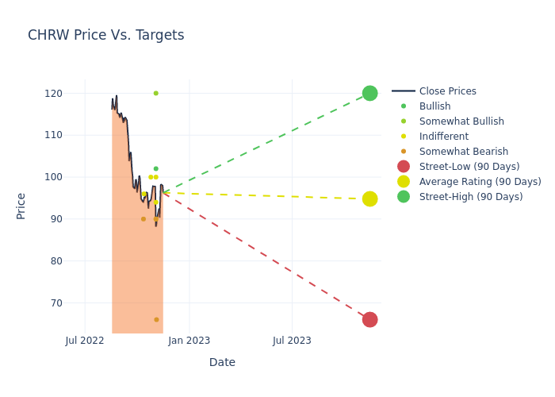Click the Somewhat Bullish dot at price 120

coord(155,93)
